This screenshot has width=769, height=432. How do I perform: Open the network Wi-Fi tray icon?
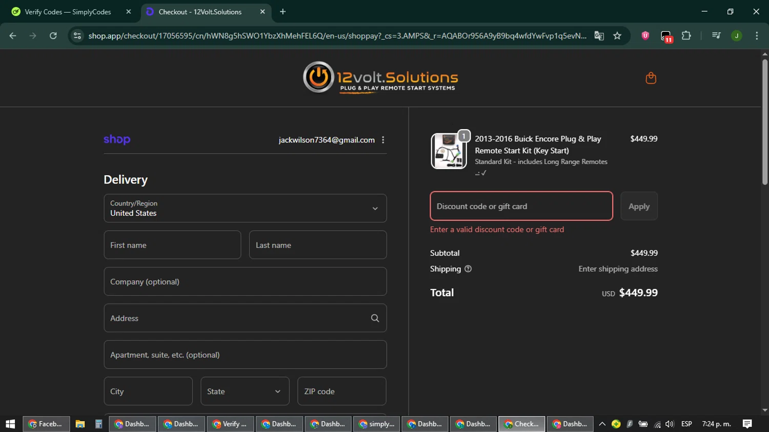click(x=657, y=424)
